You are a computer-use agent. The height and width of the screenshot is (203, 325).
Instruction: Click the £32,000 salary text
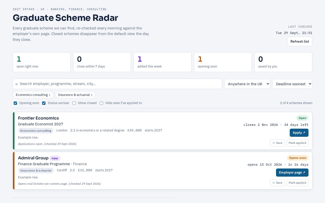pyautogui.click(x=85, y=170)
